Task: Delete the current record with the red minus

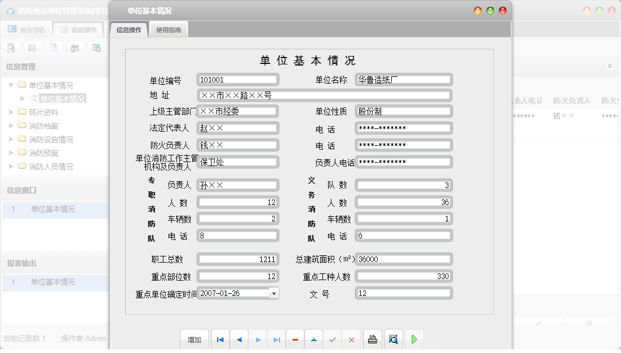Action: pos(295,339)
